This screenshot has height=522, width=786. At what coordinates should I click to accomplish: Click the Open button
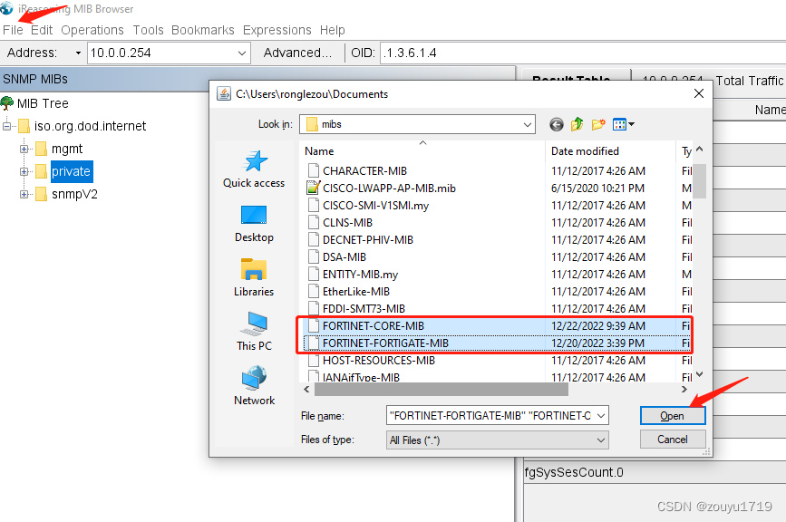coord(673,415)
